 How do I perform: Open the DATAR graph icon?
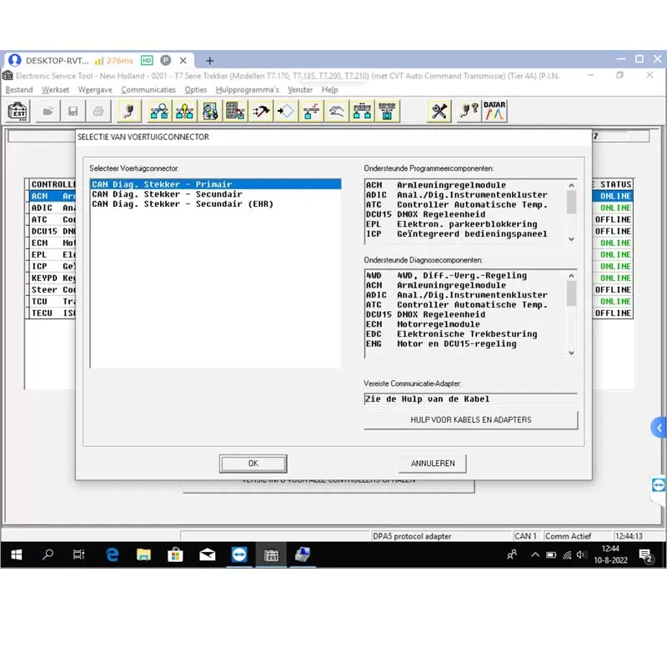click(x=494, y=112)
